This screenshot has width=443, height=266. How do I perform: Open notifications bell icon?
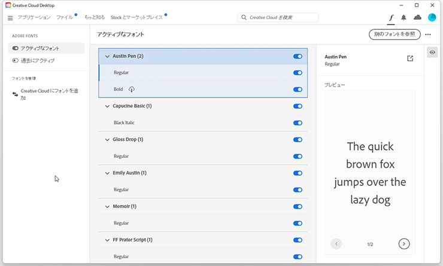point(403,18)
